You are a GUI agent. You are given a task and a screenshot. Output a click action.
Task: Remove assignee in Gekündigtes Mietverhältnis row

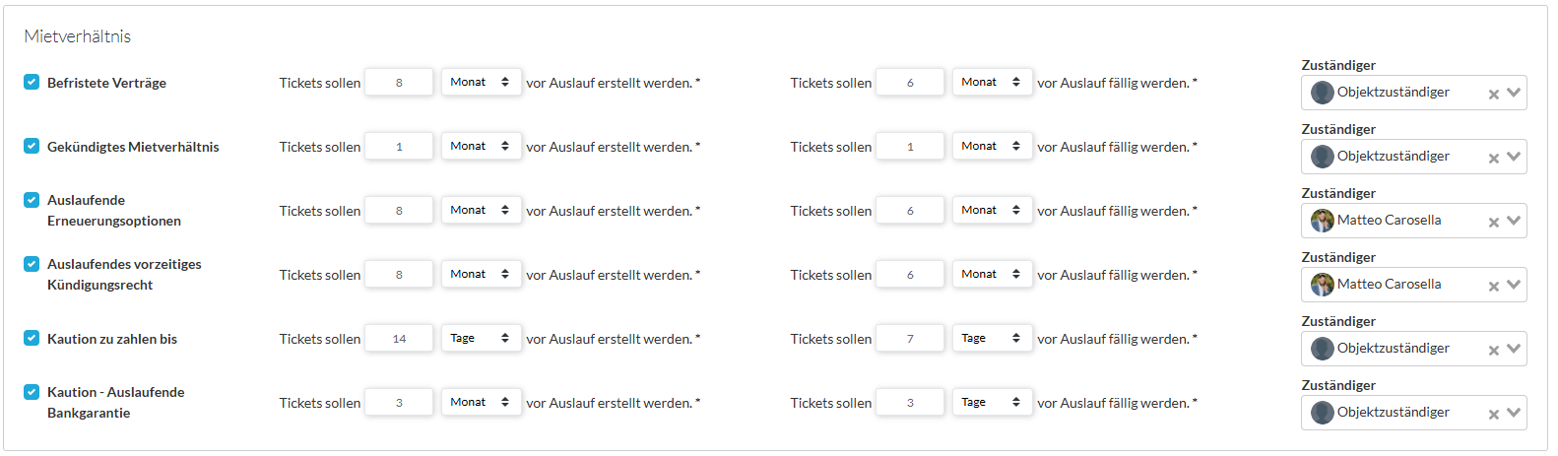[x=1493, y=159]
